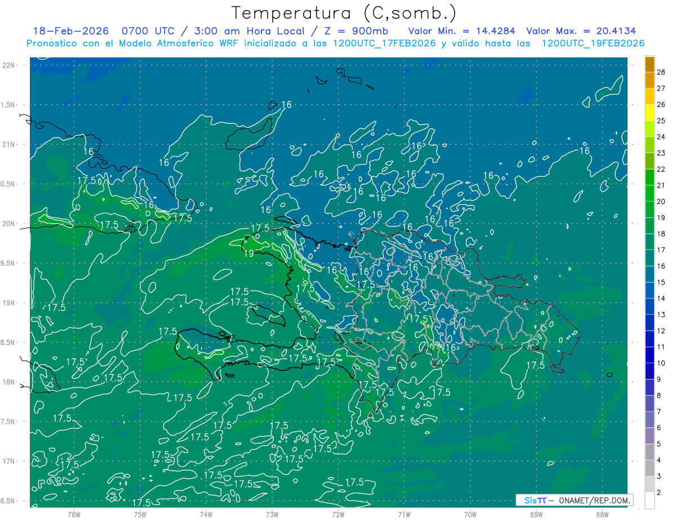Click the '1200UTC_17FEB2026' initialization time text
The height and width of the screenshot is (522, 676).
click(x=384, y=43)
